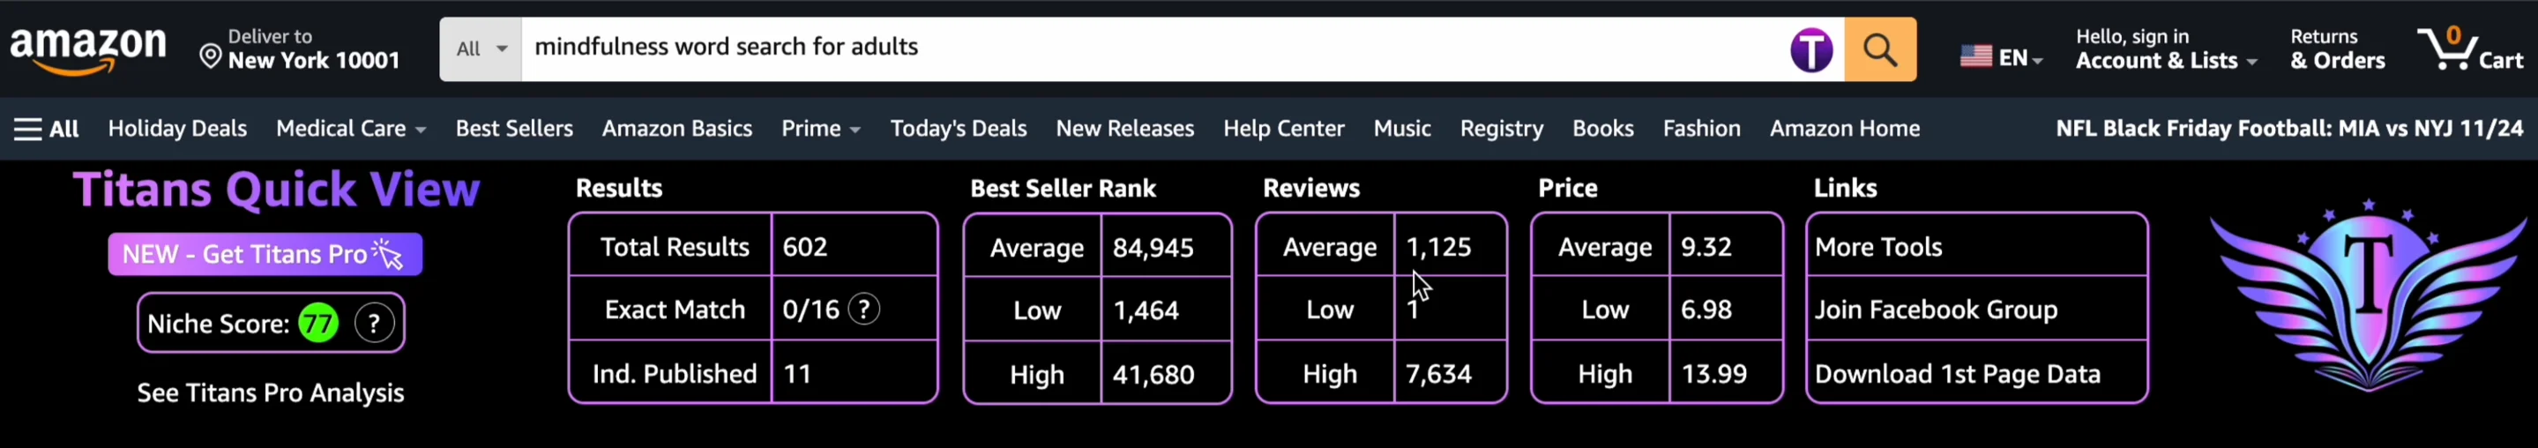Click NFL Black Friday Football promo link

point(2288,129)
